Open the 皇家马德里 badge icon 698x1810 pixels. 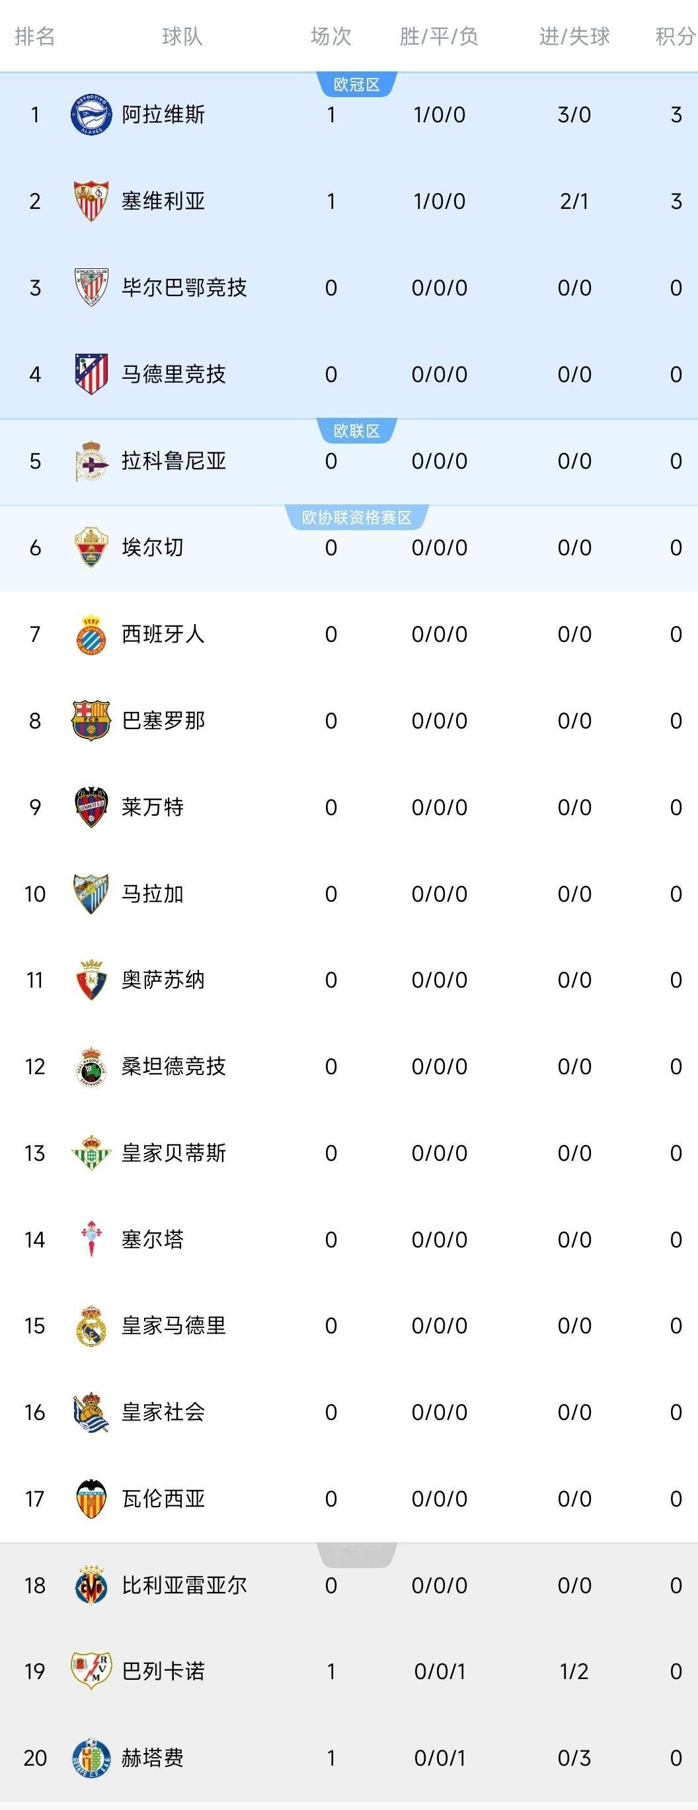(x=91, y=1326)
